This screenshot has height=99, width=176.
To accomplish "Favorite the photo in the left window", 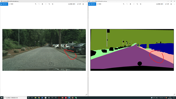I will click(46, 4).
